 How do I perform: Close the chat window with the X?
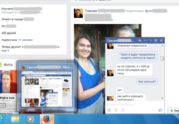click(x=161, y=40)
